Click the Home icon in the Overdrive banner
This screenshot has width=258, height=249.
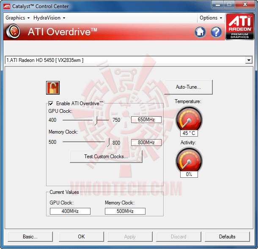(200, 32)
